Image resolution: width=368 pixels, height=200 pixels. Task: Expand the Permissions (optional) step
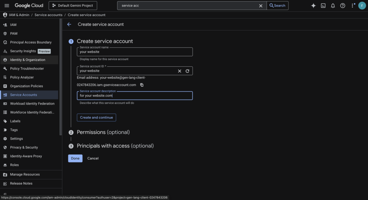[103, 132]
